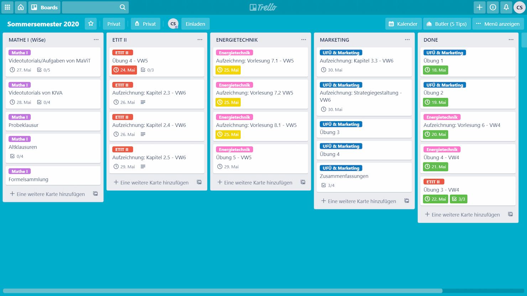
Task: Click the 3/4 checklist badge on Zusammenfassungen
Action: tap(328, 185)
